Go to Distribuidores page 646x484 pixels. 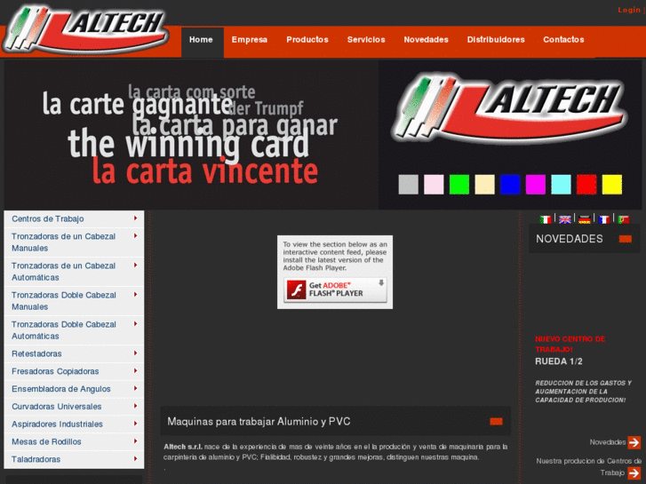tap(496, 40)
